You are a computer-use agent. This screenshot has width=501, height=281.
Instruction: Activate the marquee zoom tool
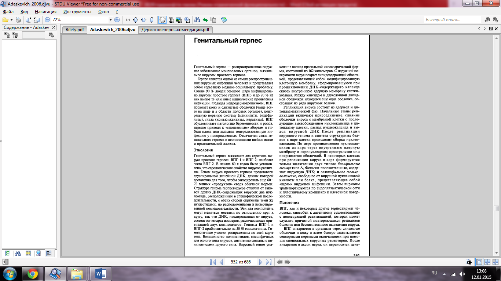click(x=187, y=20)
